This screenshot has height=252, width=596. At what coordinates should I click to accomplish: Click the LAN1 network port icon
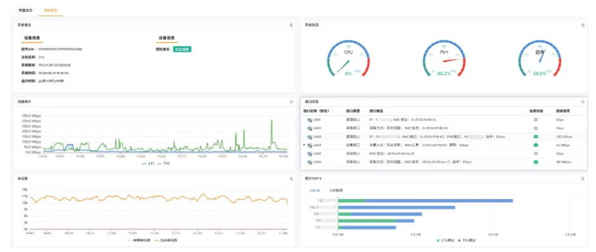310,120
